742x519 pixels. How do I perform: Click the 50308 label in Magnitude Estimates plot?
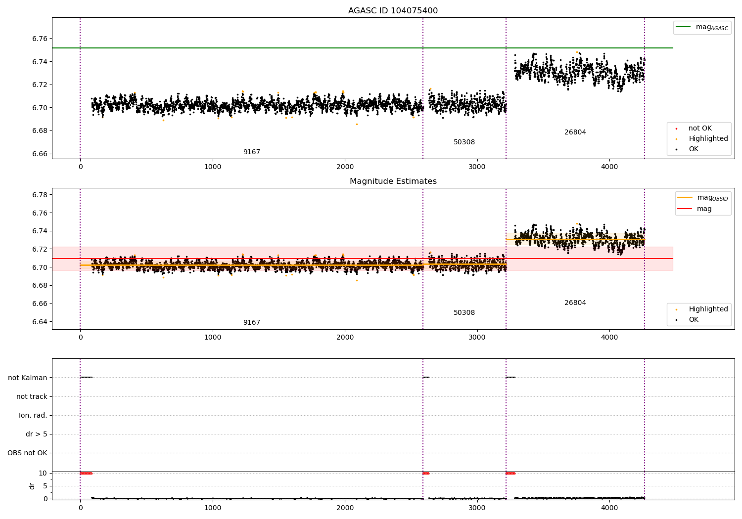(x=464, y=312)
